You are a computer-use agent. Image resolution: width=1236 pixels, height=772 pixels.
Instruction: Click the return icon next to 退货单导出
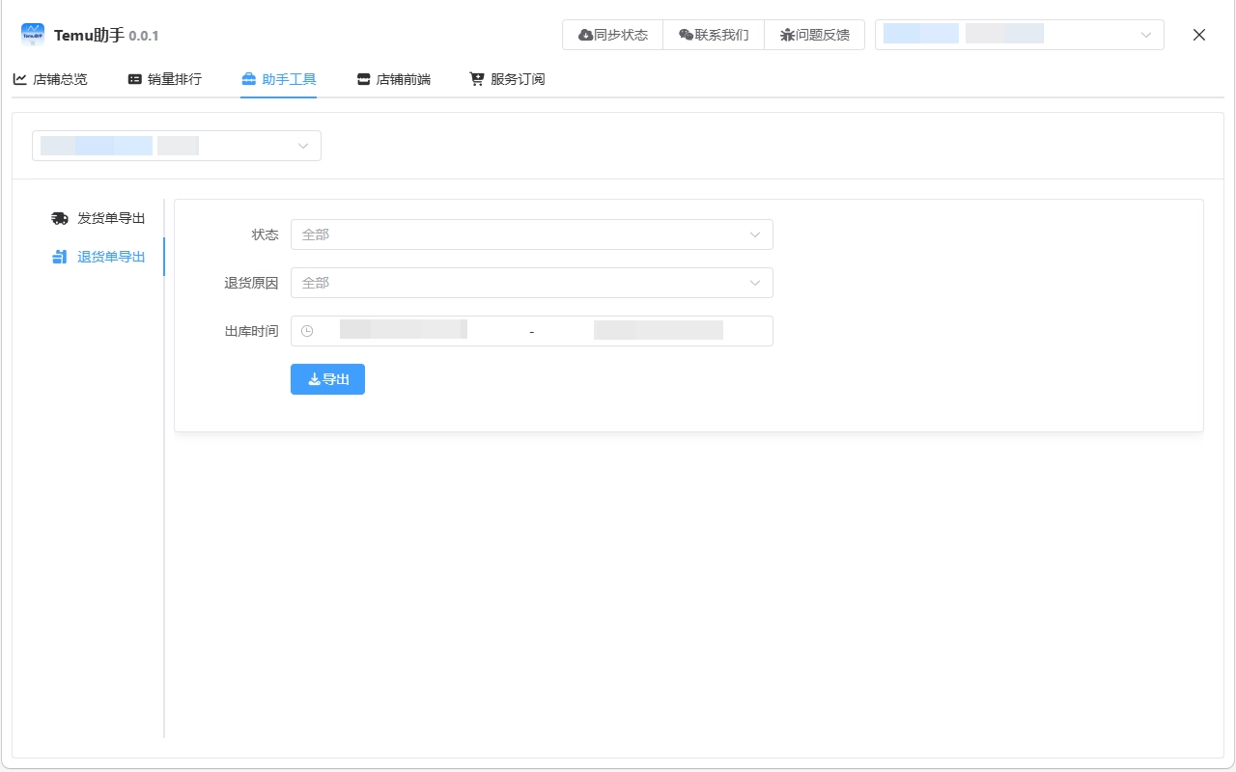(x=59, y=257)
